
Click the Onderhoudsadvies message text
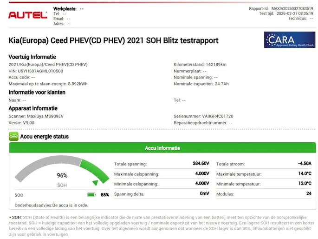click(x=51, y=205)
